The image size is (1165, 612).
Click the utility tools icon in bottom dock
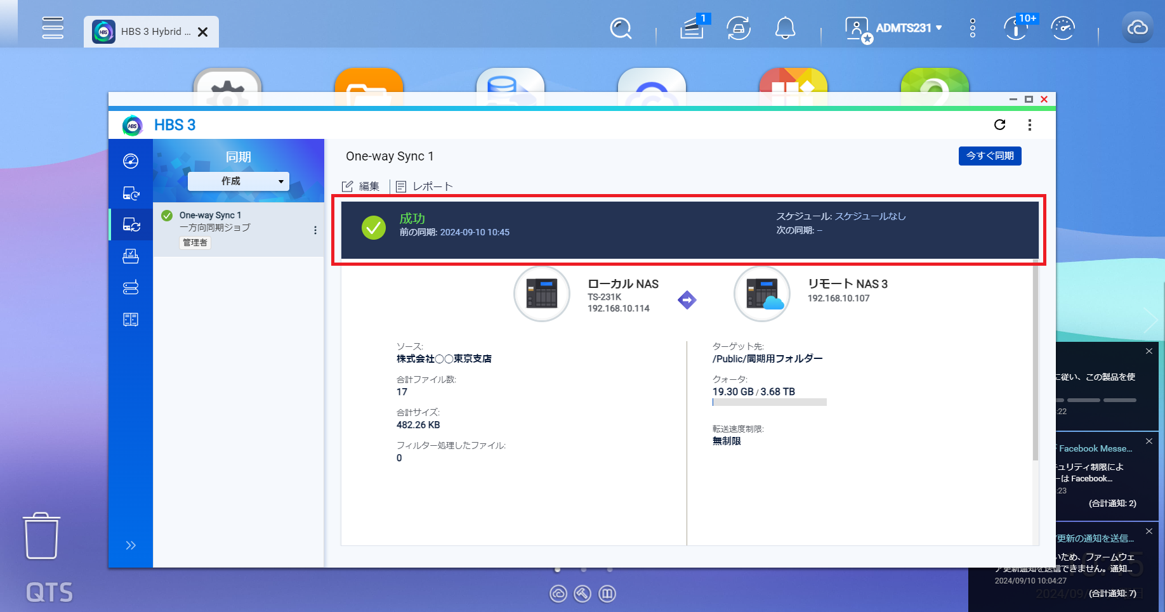(x=582, y=594)
